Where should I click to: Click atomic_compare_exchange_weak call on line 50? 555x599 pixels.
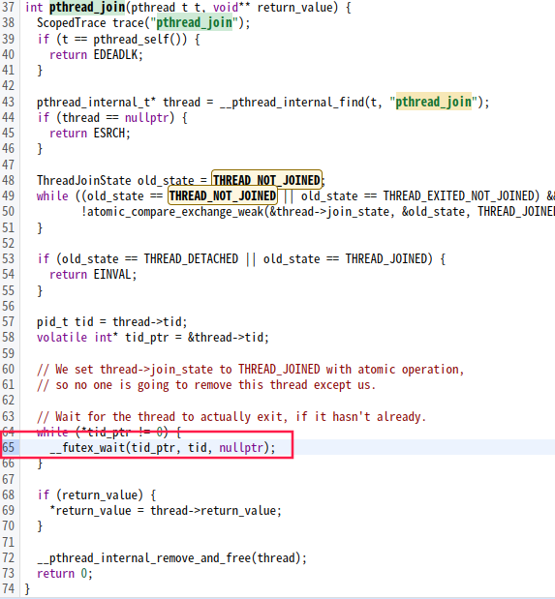coord(175,212)
